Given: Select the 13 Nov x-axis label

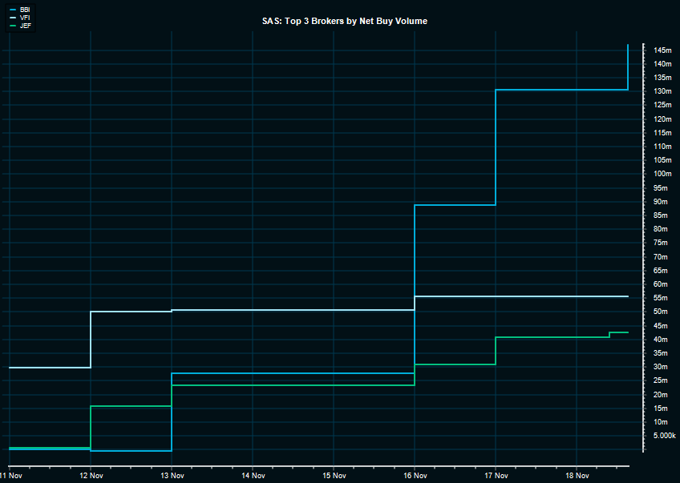Looking at the screenshot, I should click(172, 475).
